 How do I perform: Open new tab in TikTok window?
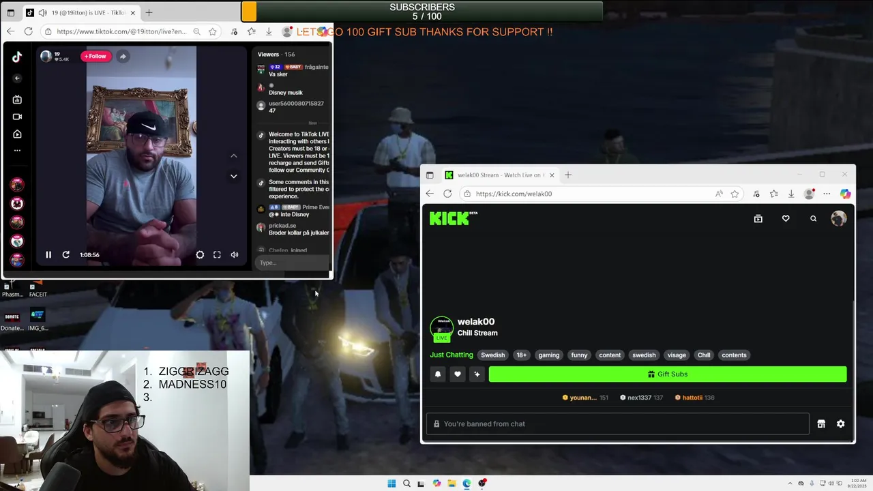[x=149, y=12]
